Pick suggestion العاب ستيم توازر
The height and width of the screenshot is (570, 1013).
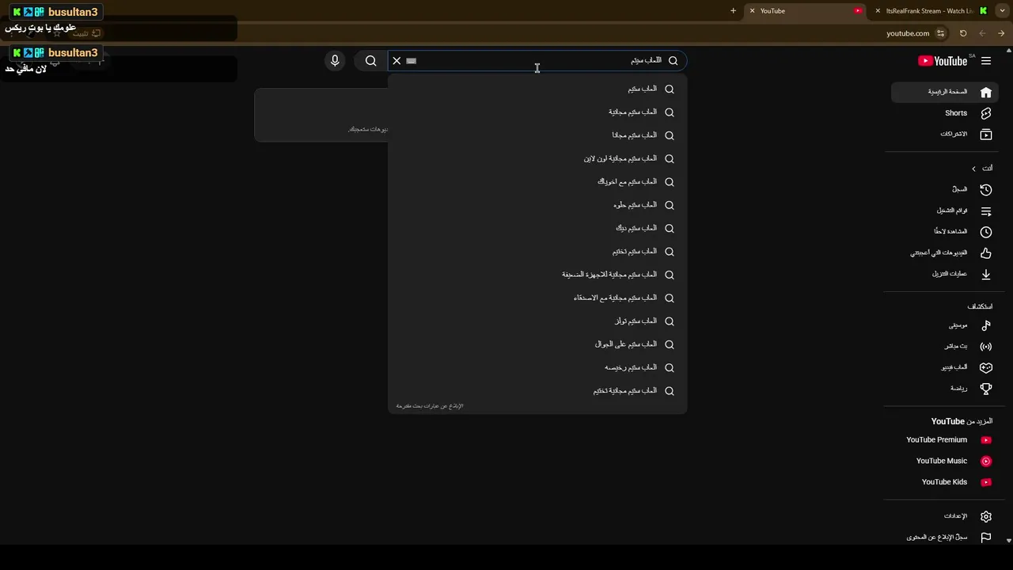click(537, 321)
